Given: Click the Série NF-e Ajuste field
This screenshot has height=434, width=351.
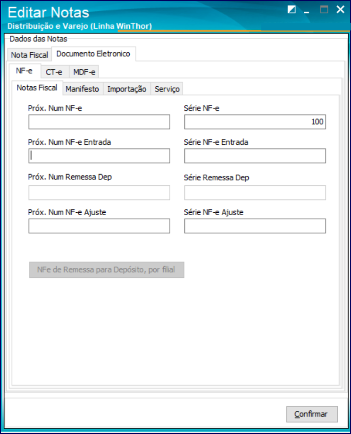Looking at the screenshot, I should click(255, 226).
